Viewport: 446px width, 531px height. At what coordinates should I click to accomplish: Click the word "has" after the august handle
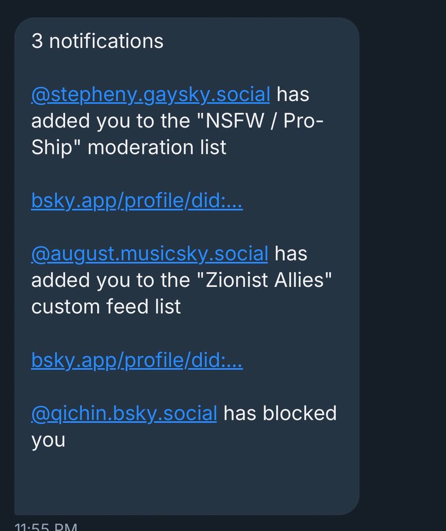(x=291, y=254)
